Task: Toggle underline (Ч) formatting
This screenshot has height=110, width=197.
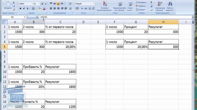Action: click(27, 9)
